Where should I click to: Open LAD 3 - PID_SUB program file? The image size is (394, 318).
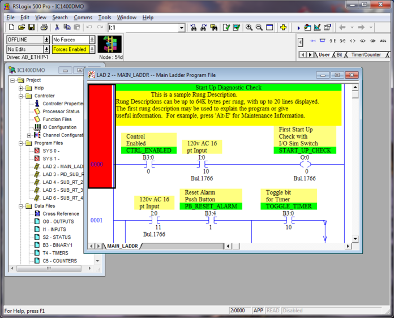[x=63, y=174]
